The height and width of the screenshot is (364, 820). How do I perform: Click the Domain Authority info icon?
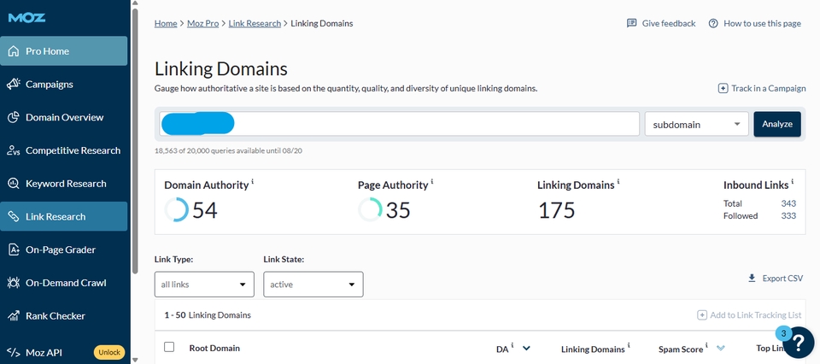(x=253, y=182)
